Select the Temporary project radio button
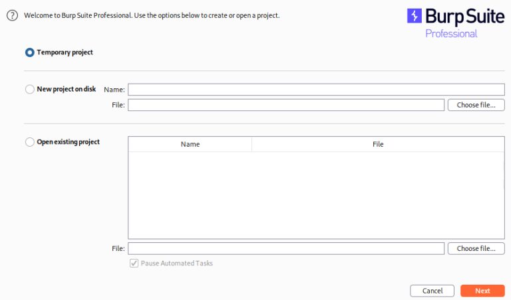The height and width of the screenshot is (300, 511). pos(30,52)
